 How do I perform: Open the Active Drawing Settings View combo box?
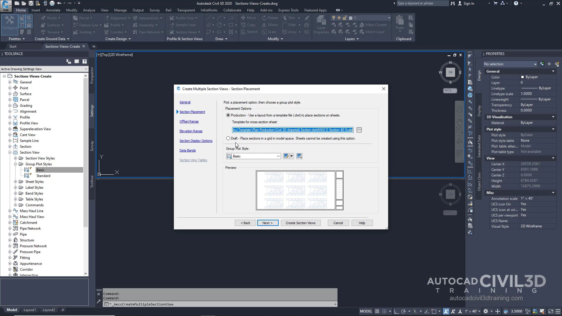tap(85, 69)
